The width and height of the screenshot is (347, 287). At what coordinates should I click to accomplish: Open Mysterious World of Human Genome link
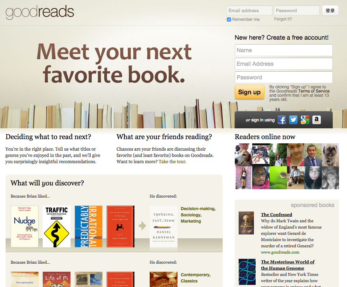pos(288,265)
